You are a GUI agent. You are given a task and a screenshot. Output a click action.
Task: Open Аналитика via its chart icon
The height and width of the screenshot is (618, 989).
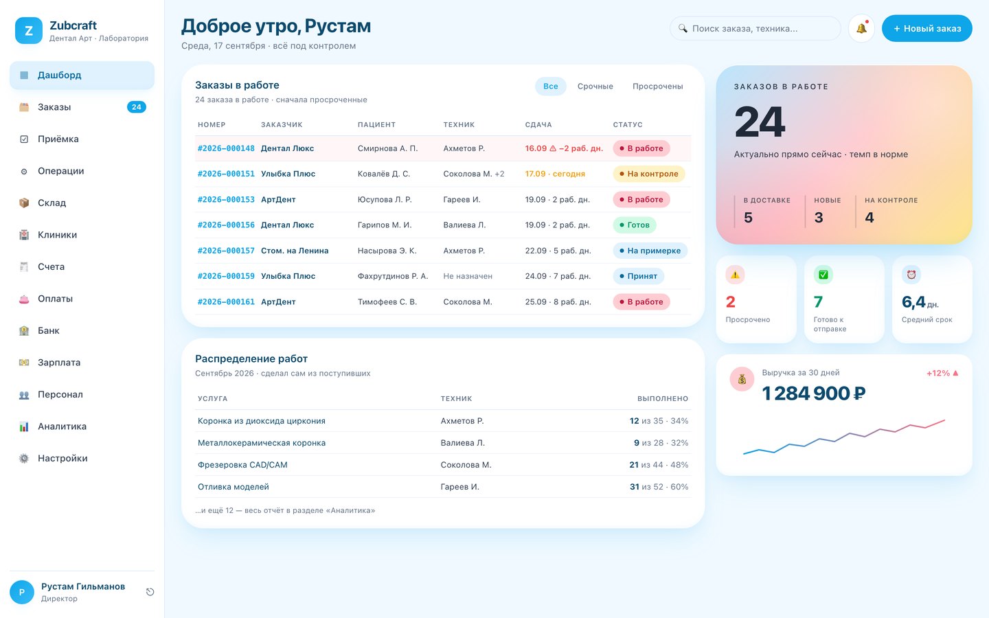click(x=24, y=426)
